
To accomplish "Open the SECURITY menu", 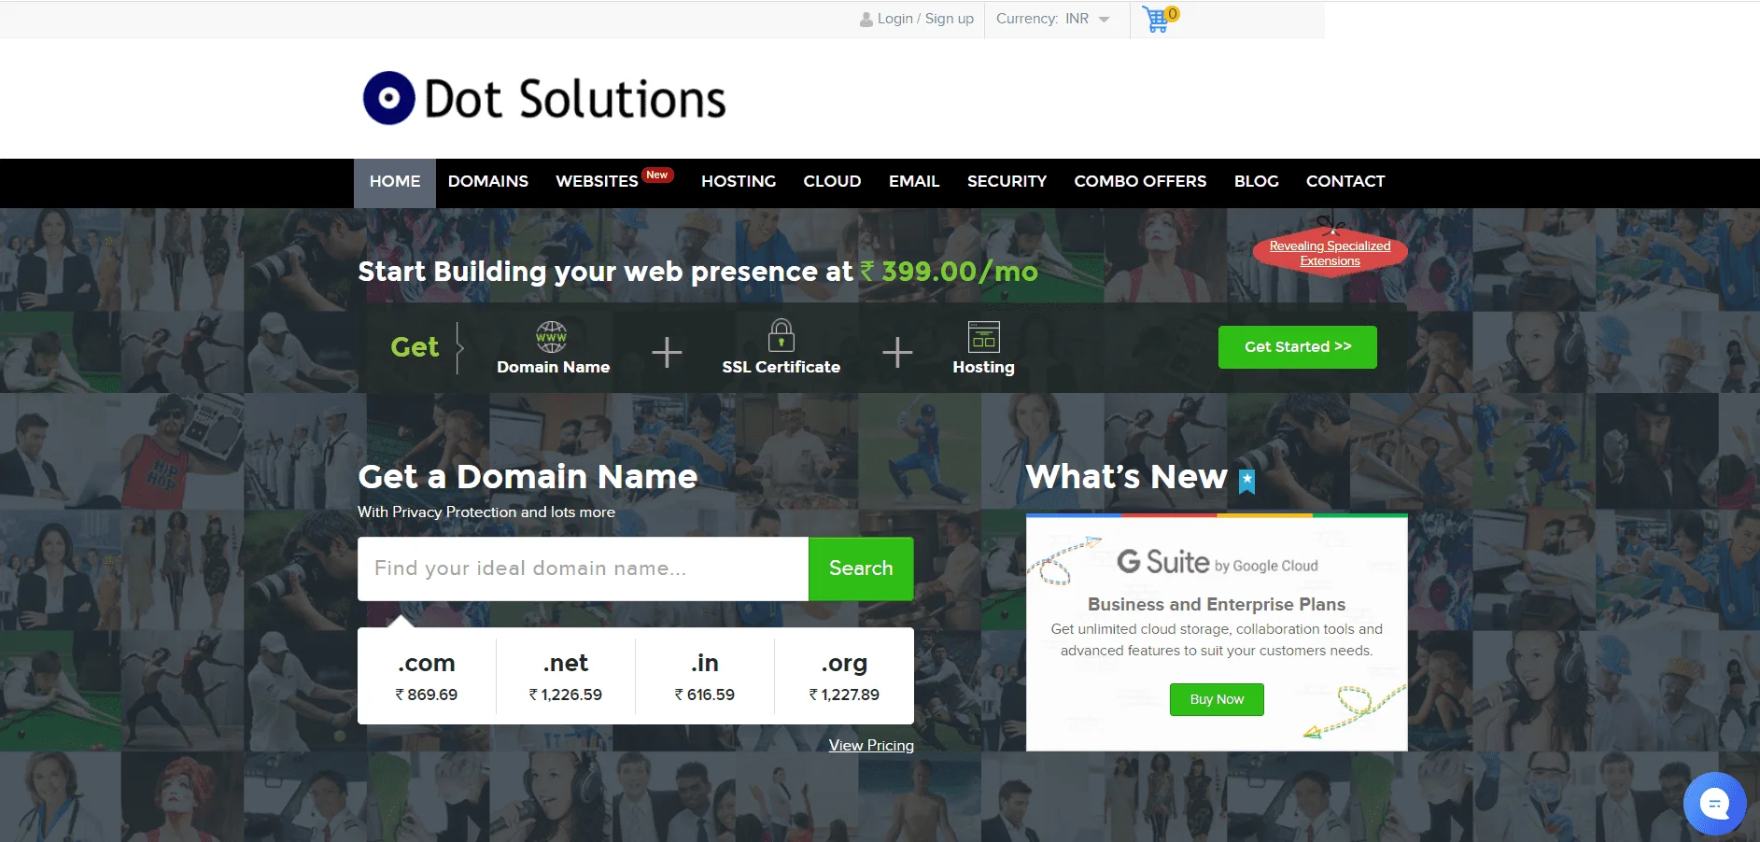I will 1007,182.
